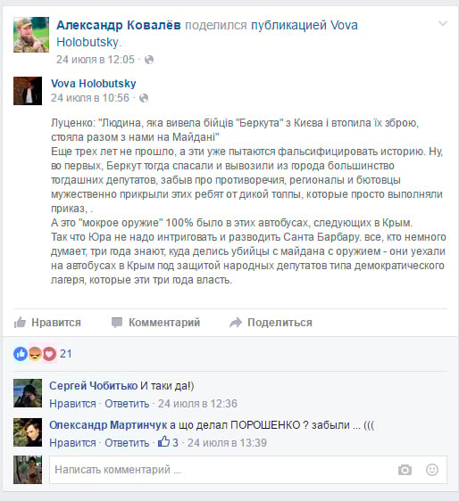Click the angry face reaction icon
This screenshot has width=459, height=501.
(35, 354)
